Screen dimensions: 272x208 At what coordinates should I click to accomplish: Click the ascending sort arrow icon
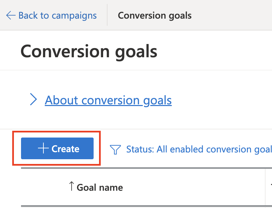pos(72,186)
